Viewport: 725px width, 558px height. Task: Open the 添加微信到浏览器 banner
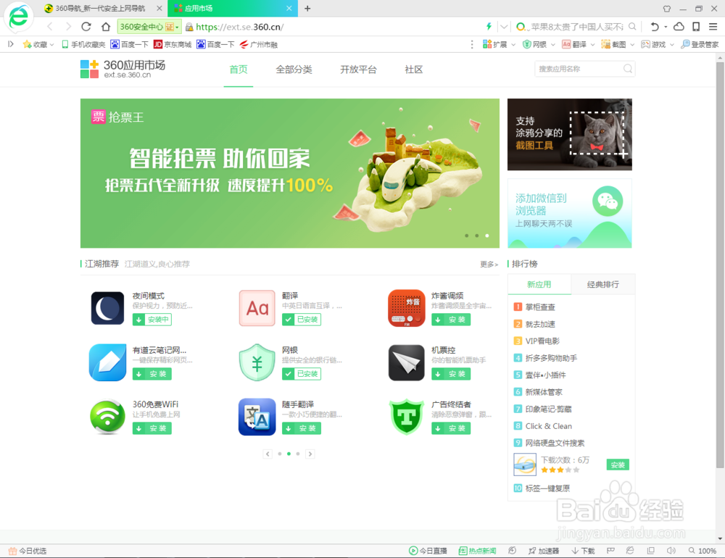[570, 214]
